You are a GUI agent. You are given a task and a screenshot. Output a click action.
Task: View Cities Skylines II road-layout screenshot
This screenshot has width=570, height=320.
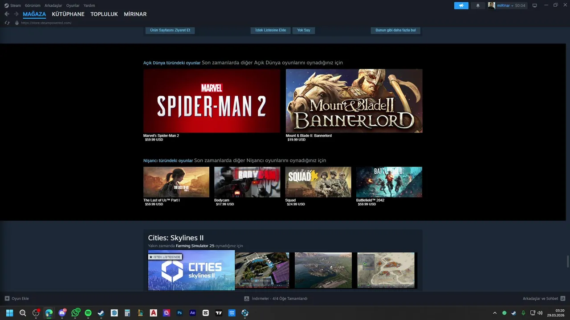[x=262, y=270]
